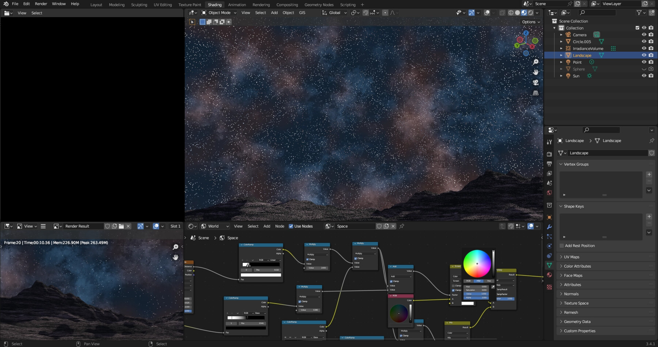This screenshot has height=347, width=658.
Task: Click the Options button in the viewport
Action: (x=529, y=22)
